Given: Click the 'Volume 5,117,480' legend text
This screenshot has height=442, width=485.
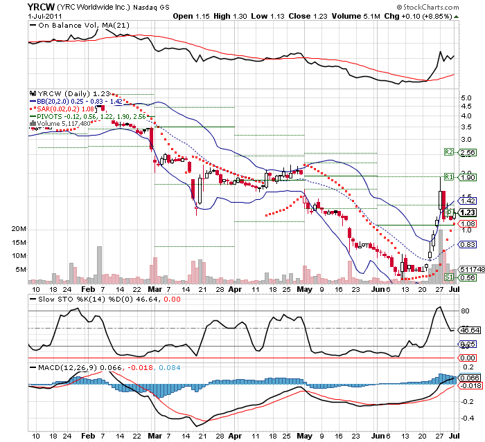Looking at the screenshot, I should click(64, 124).
